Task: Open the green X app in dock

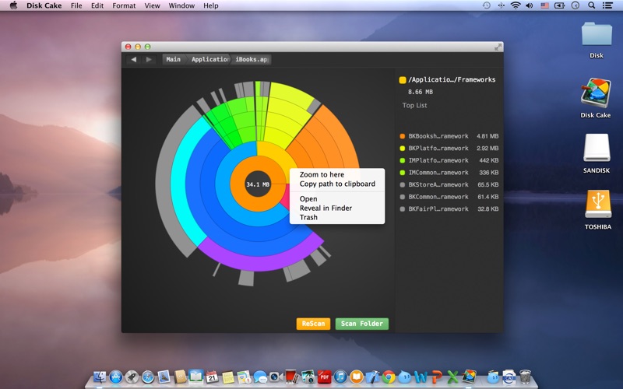Action: 452,377
